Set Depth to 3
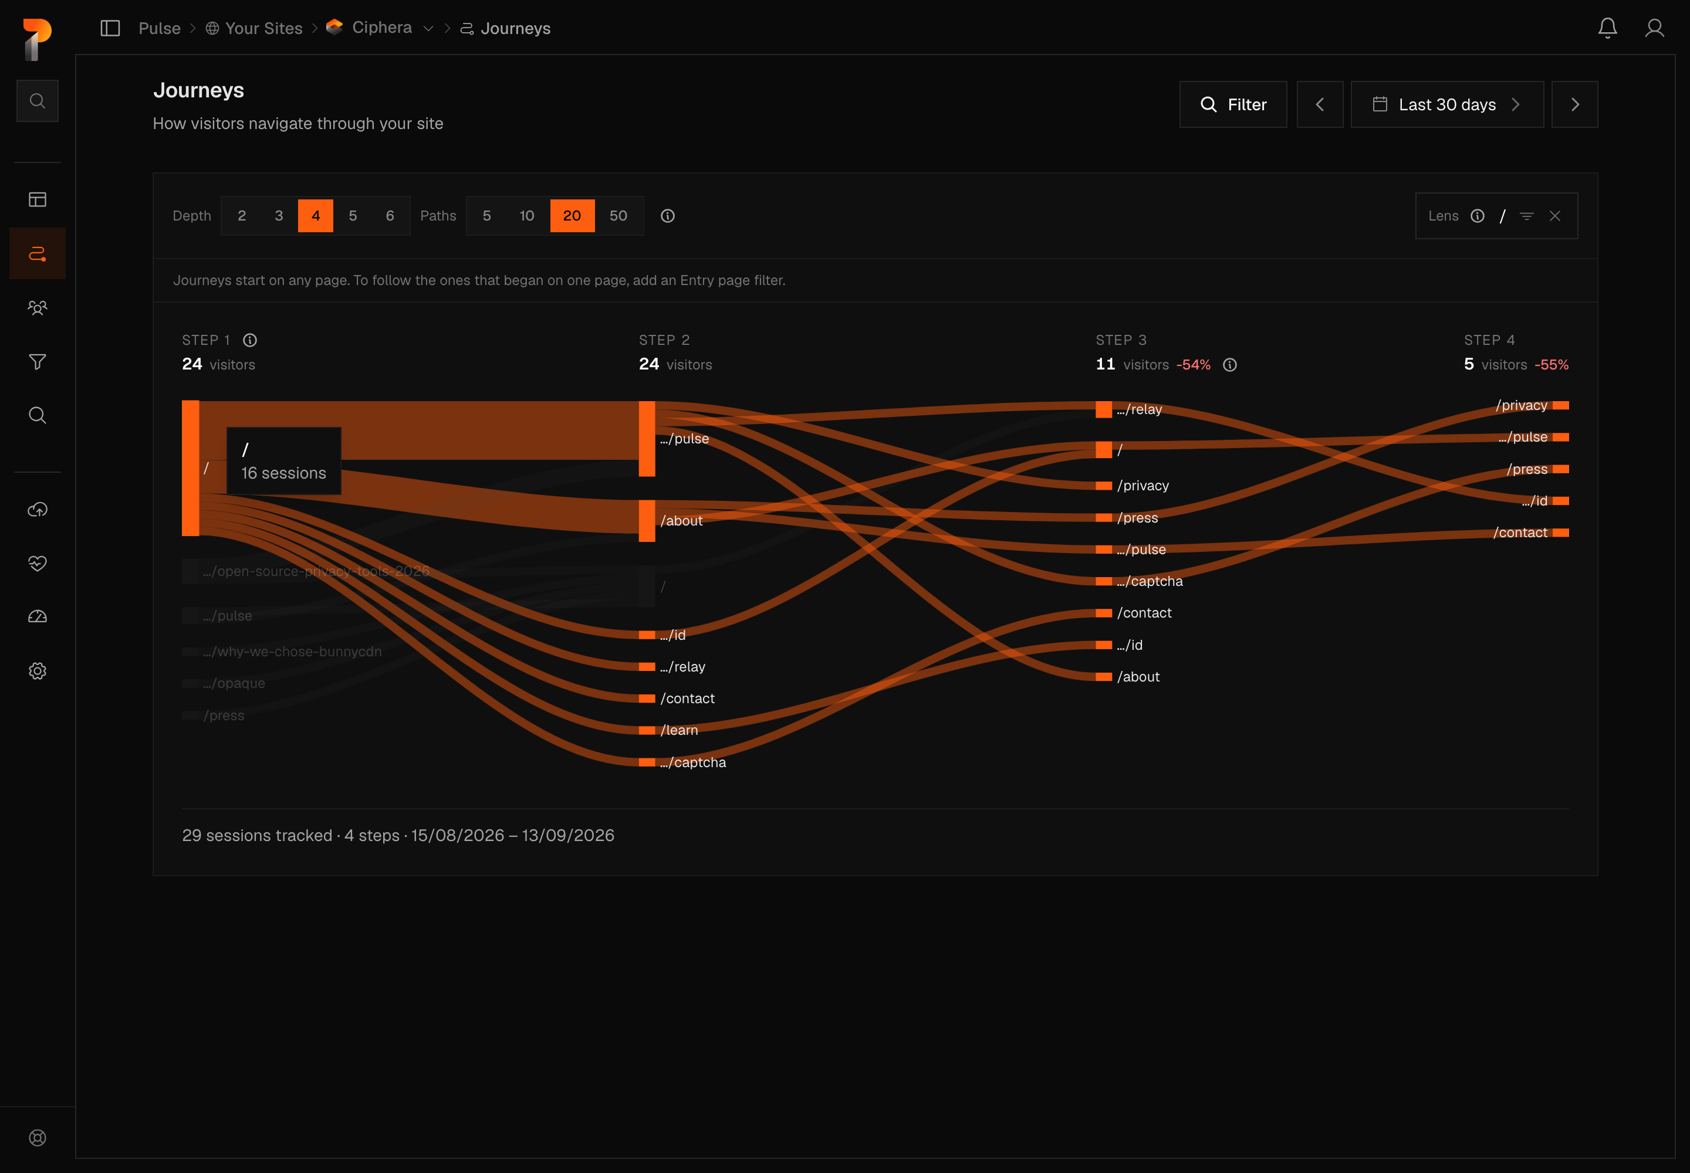 [x=279, y=216]
